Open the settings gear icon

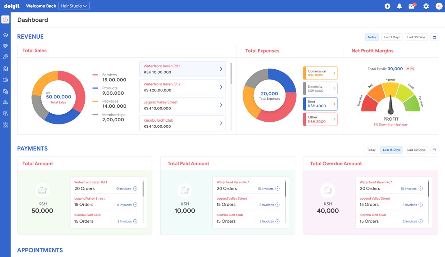click(426, 6)
